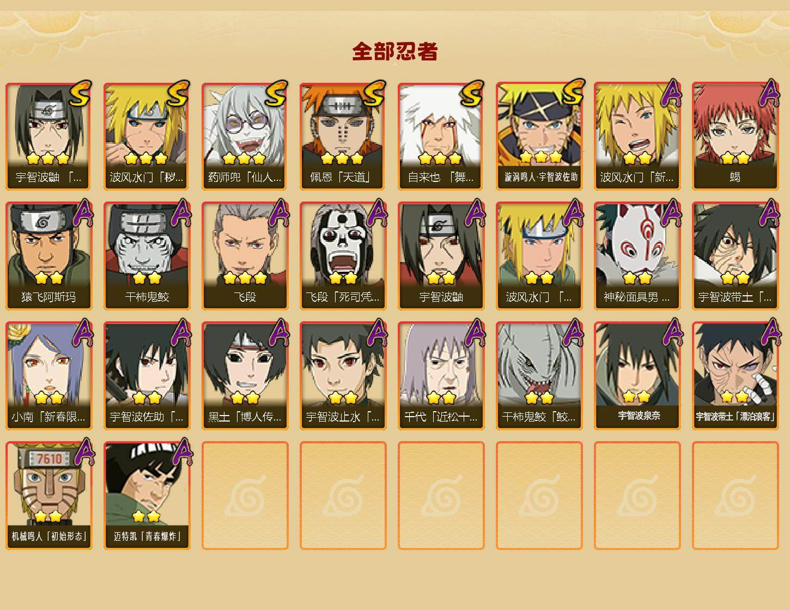Image resolution: width=790 pixels, height=610 pixels.
Task: Open the 宇智波泉奈 ninja card
Action: [x=637, y=376]
